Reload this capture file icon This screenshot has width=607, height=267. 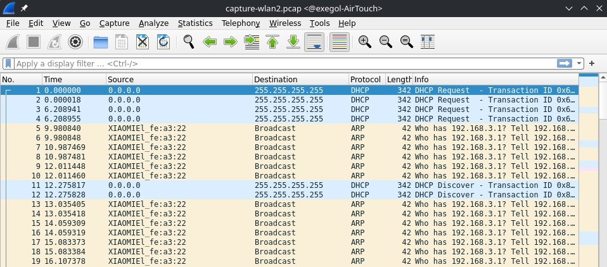163,42
